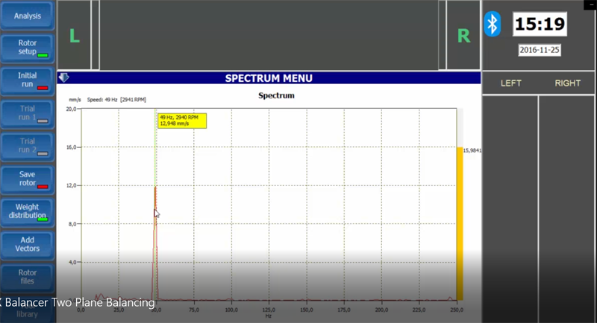Click the yellow 49 Hz peak tooltip
Image resolution: width=597 pixels, height=323 pixels.
click(x=181, y=120)
